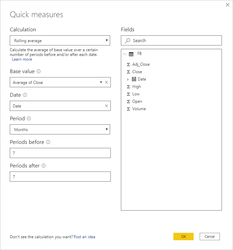
Task: Clear the Average of Close base value
Action: tap(106, 82)
